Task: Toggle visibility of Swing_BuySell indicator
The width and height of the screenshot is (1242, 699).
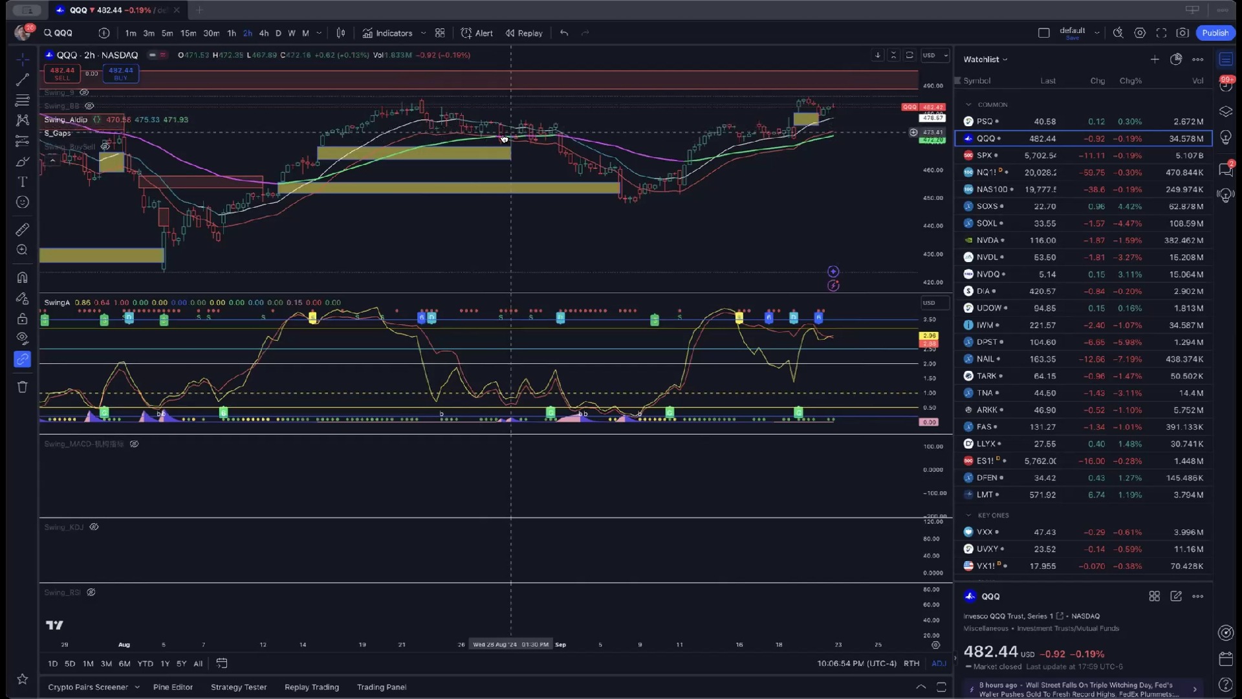Action: coord(105,147)
